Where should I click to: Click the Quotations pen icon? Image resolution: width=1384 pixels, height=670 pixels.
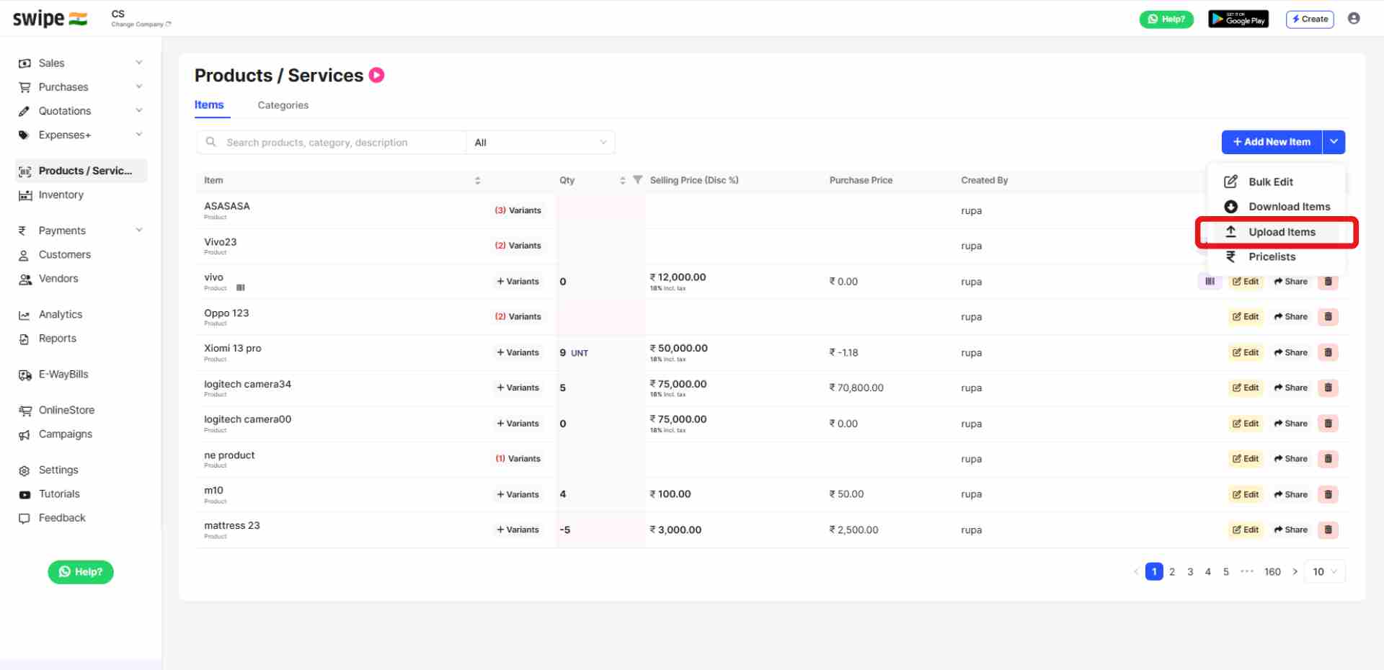(25, 111)
